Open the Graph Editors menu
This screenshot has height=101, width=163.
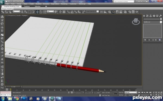click(55, 4)
